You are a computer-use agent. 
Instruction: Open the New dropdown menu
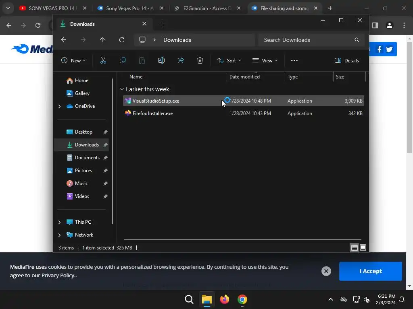click(73, 61)
